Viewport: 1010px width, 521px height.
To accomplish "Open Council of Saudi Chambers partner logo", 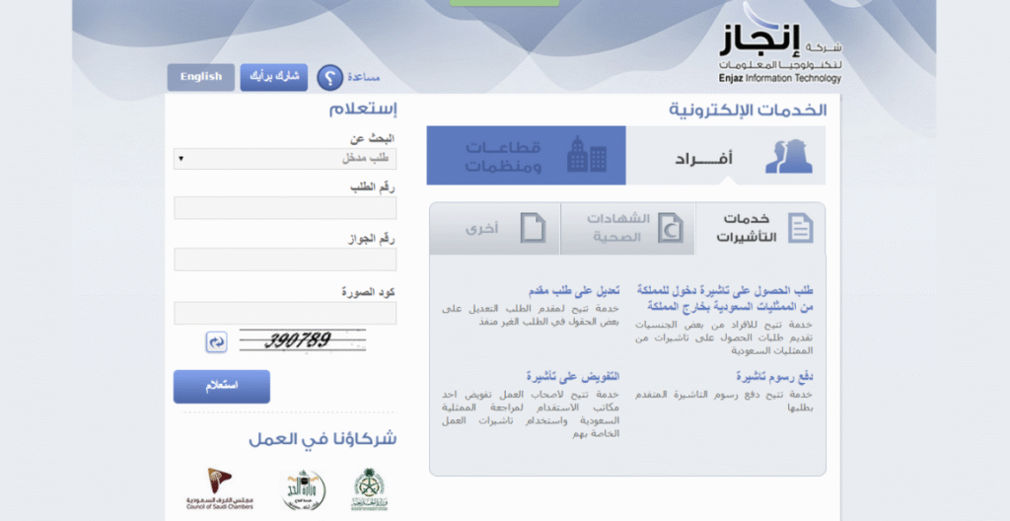I will click(220, 488).
